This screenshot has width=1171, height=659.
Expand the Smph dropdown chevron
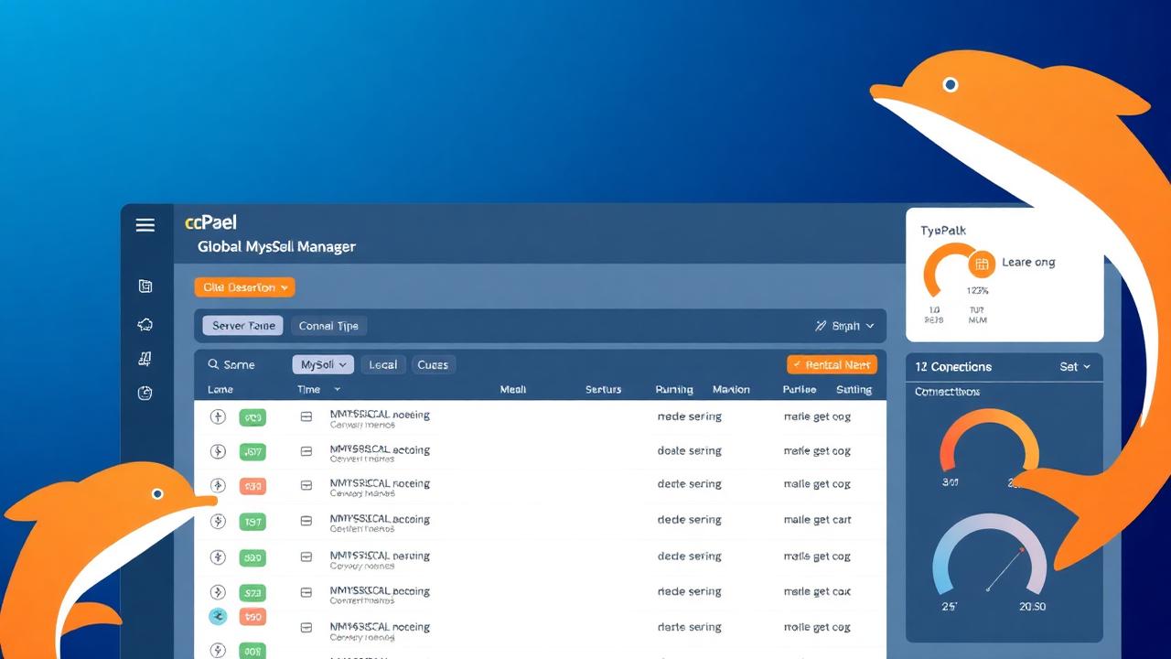tap(869, 326)
